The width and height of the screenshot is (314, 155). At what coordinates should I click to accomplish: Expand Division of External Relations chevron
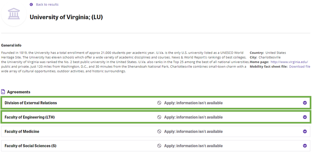[x=305, y=103]
